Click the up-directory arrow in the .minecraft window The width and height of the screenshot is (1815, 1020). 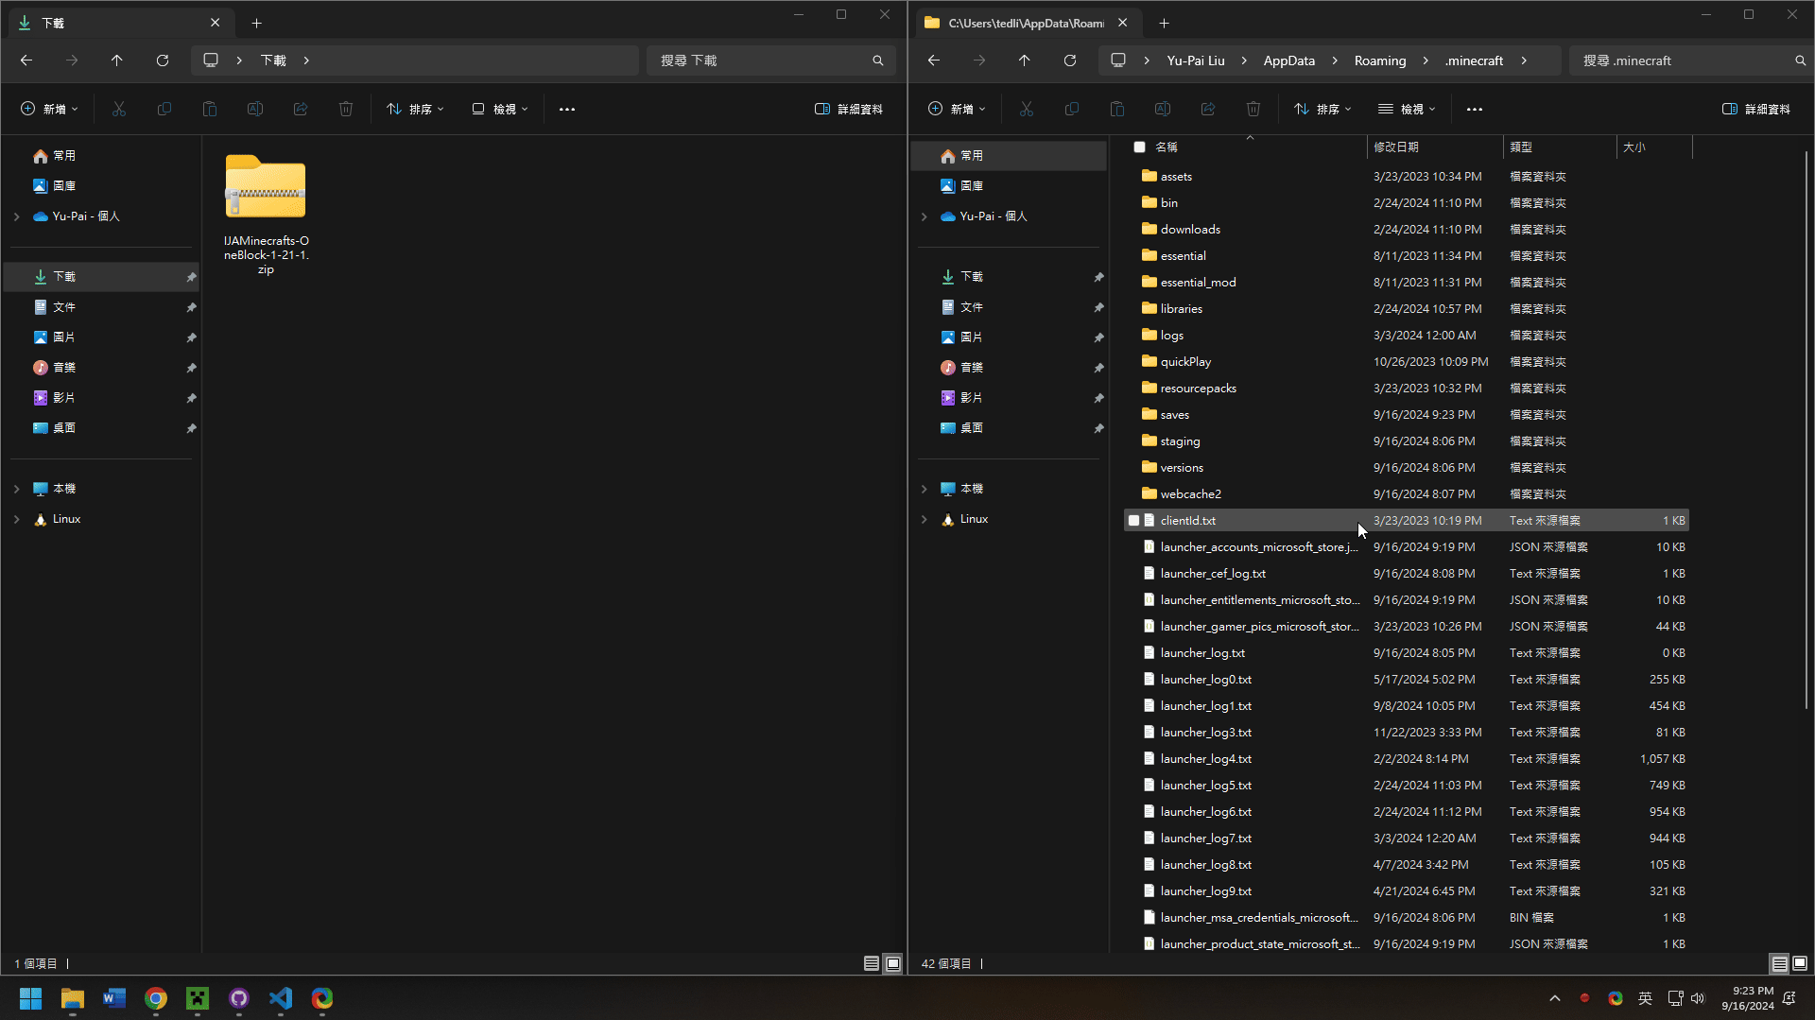[x=1024, y=61]
